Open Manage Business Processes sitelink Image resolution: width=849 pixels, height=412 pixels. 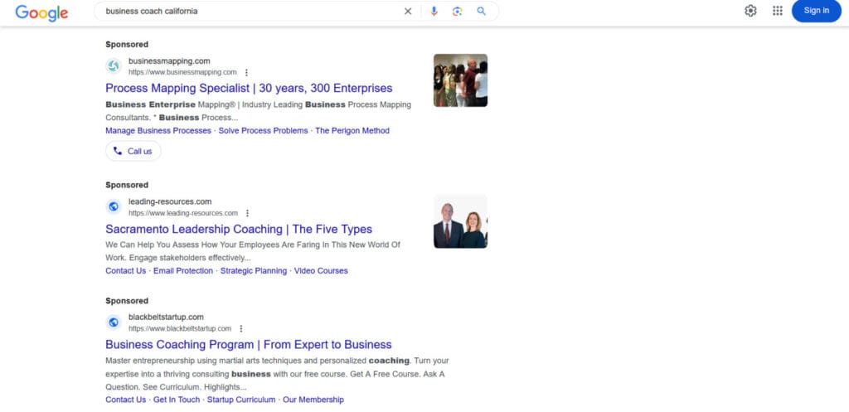(158, 130)
